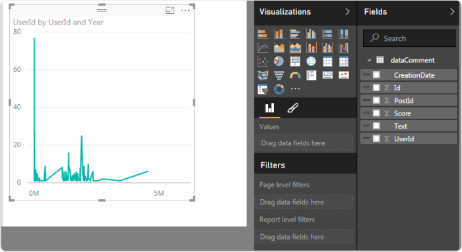This screenshot has width=462, height=252.
Task: Tick the Score field checkbox
Action: pyautogui.click(x=376, y=113)
